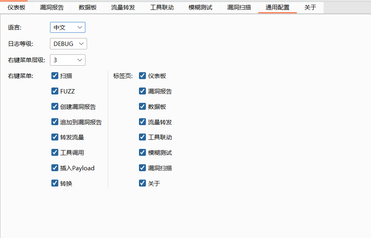Image resolution: width=371 pixels, height=238 pixels.
Task: Toggle the 工具联动 tab visibility checkbox
Action: click(x=142, y=137)
